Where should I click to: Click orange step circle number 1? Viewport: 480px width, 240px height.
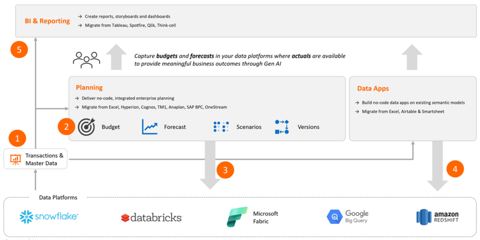[x=17, y=139]
